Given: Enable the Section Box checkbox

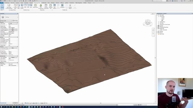Looking at the screenshot, I should (9, 45).
